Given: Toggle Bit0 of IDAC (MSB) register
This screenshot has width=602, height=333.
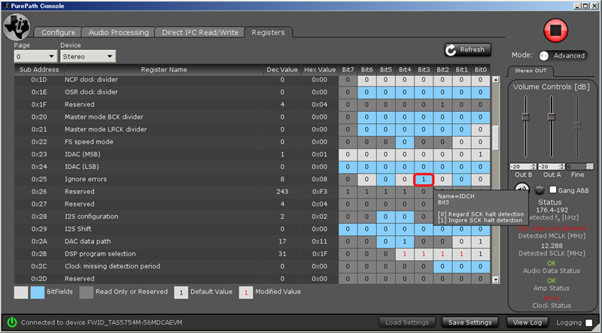Looking at the screenshot, I should [x=481, y=154].
